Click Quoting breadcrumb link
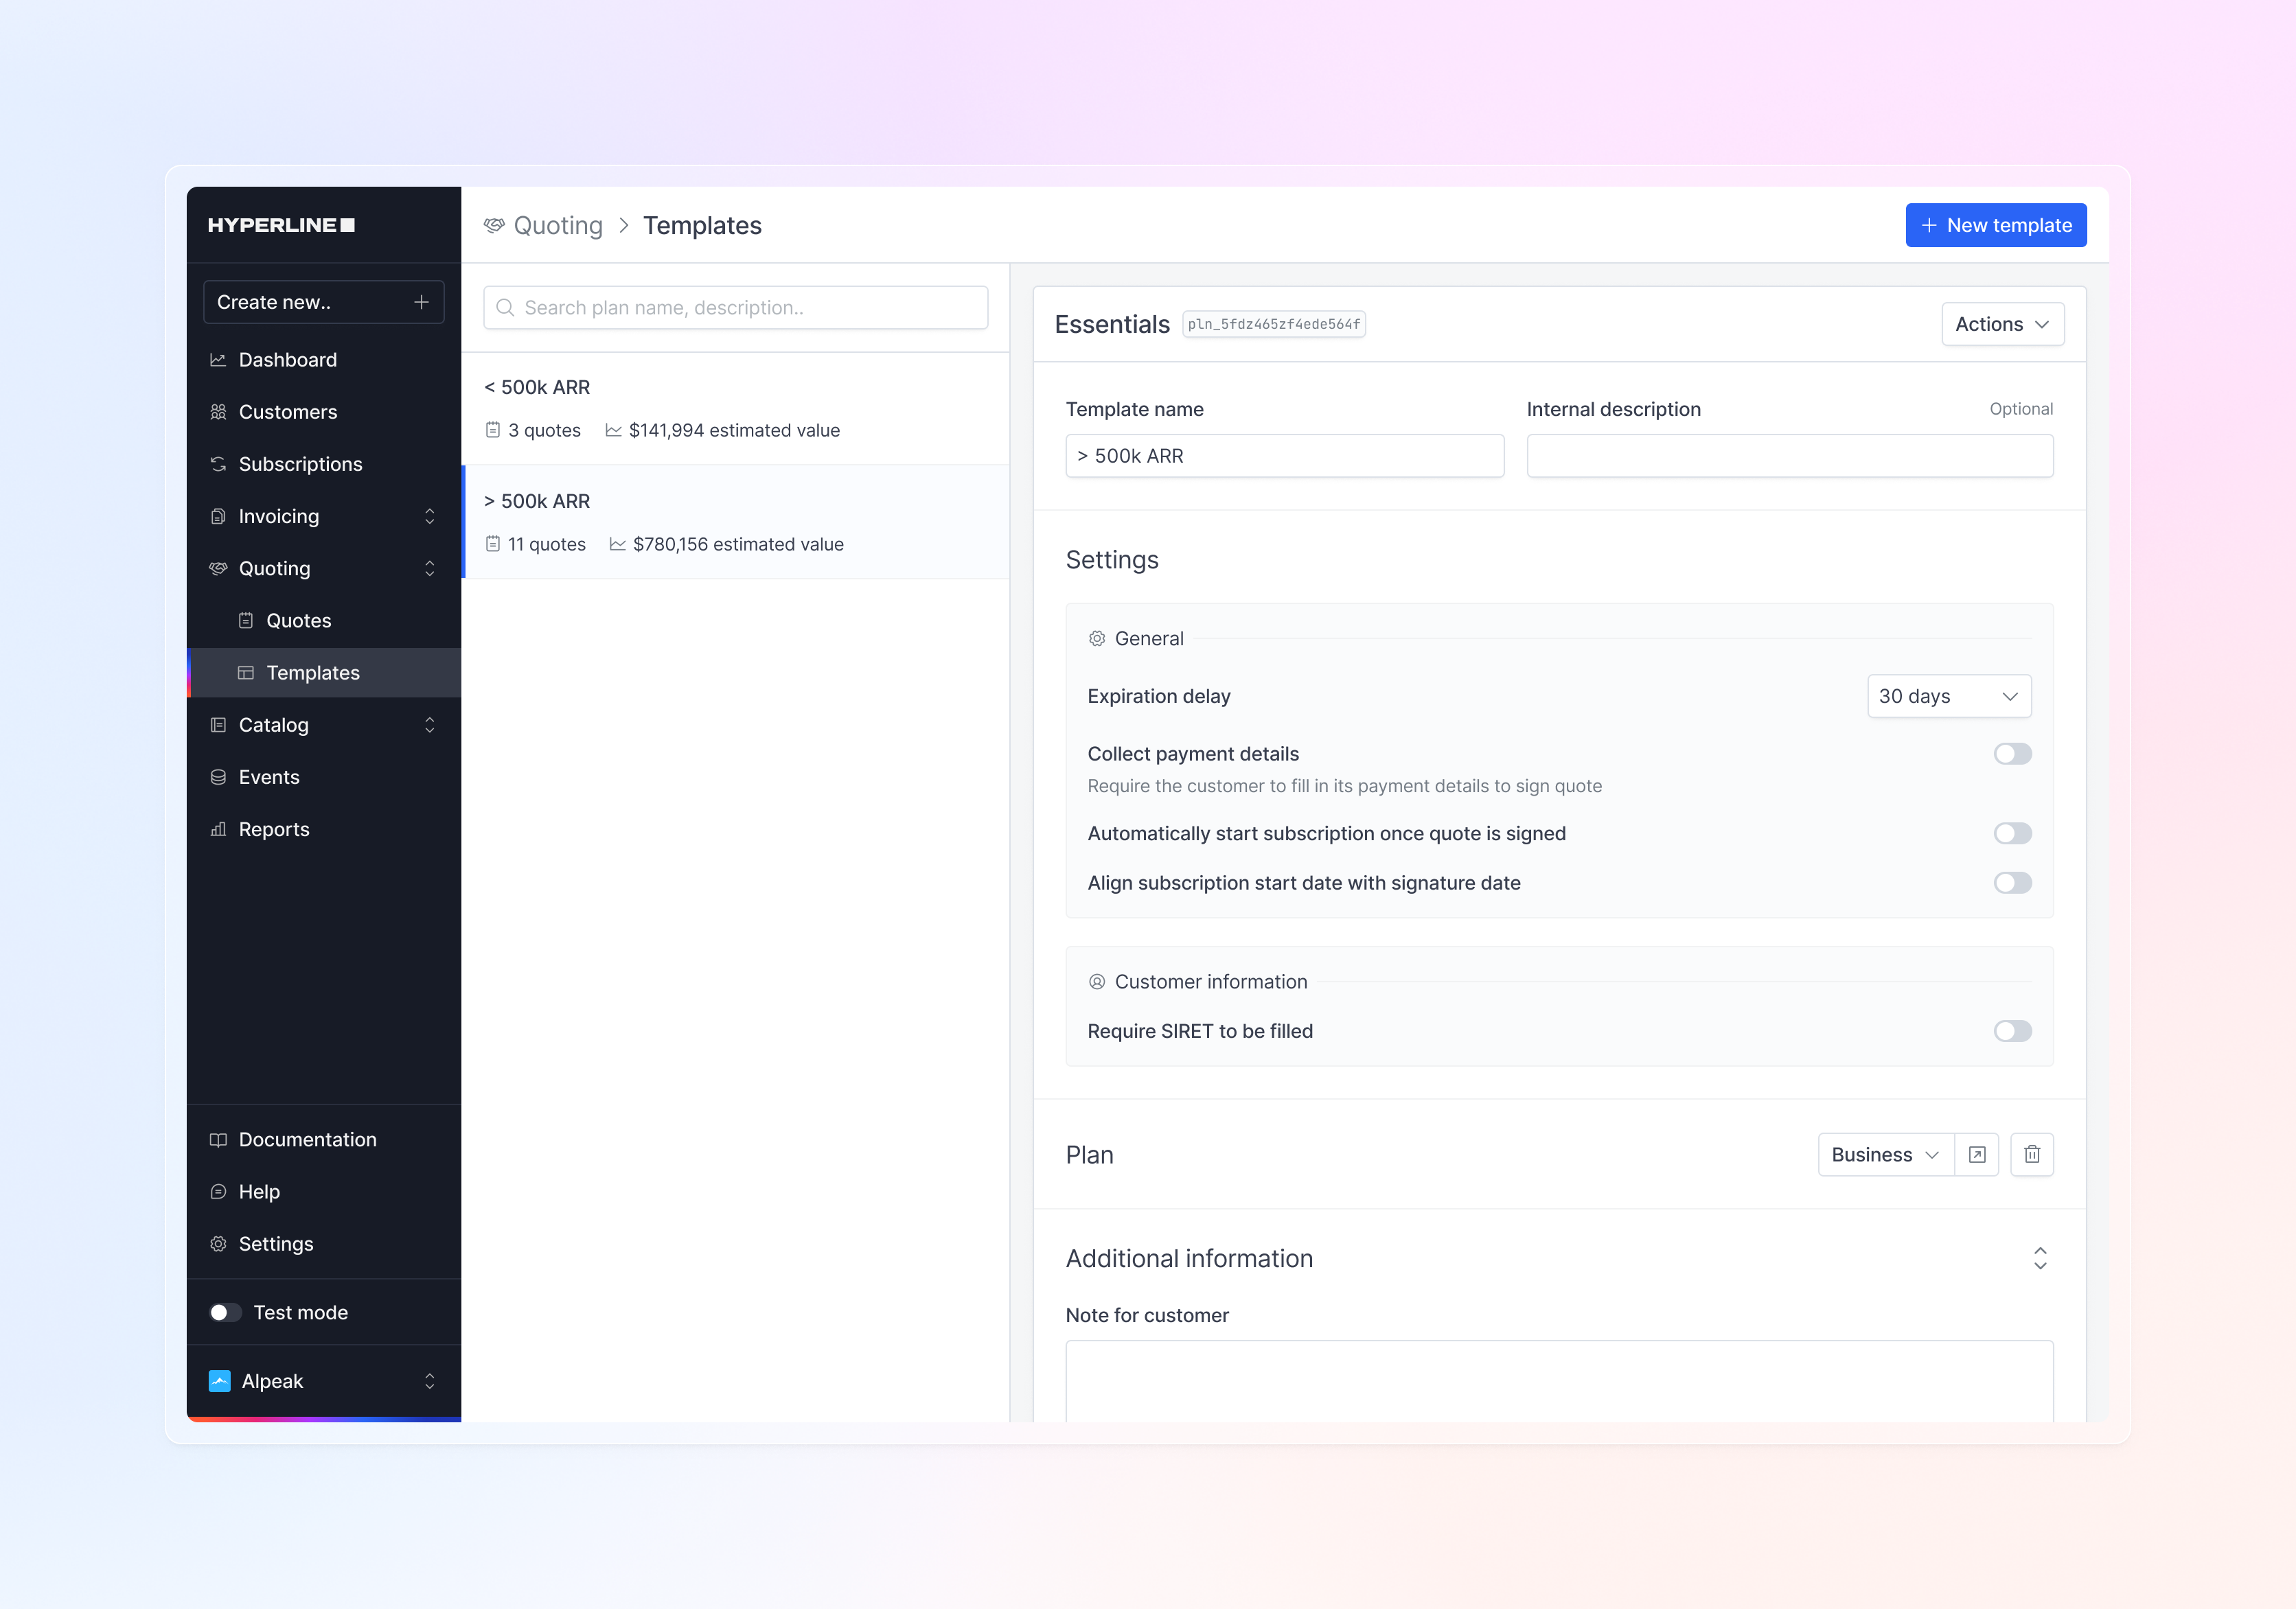This screenshot has height=1609, width=2296. (x=557, y=225)
